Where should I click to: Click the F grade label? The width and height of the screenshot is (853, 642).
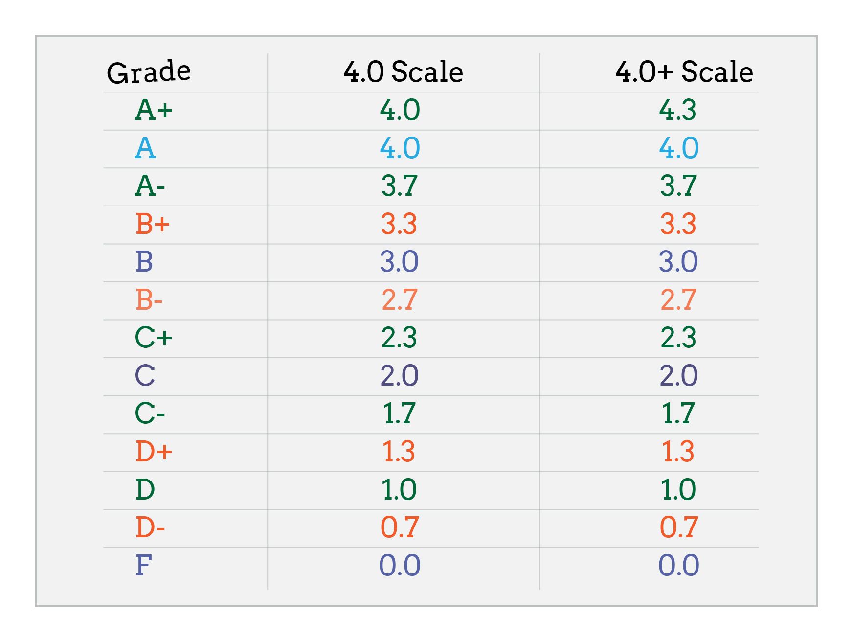[x=144, y=565]
